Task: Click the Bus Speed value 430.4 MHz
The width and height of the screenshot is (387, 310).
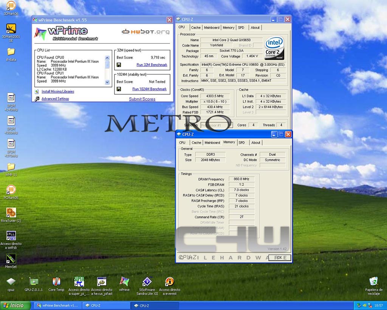Action: pyautogui.click(x=215, y=107)
